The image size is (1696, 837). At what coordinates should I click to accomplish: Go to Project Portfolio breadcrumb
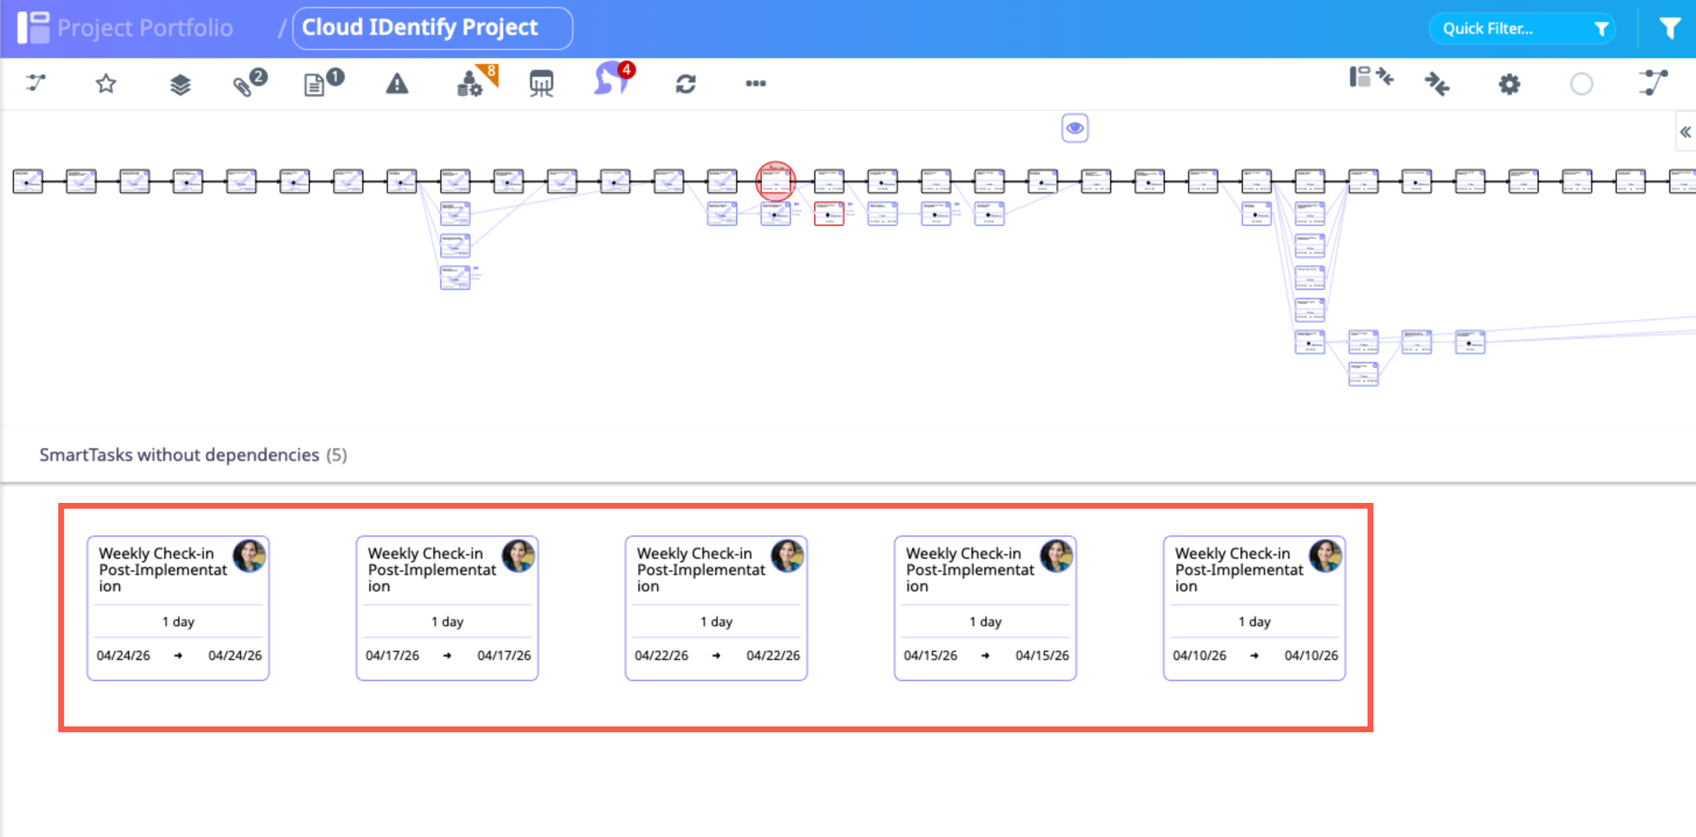coord(145,27)
